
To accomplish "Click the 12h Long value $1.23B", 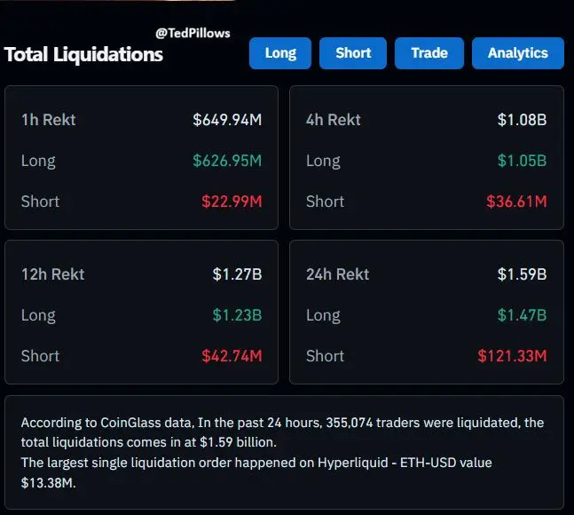I will point(237,315).
